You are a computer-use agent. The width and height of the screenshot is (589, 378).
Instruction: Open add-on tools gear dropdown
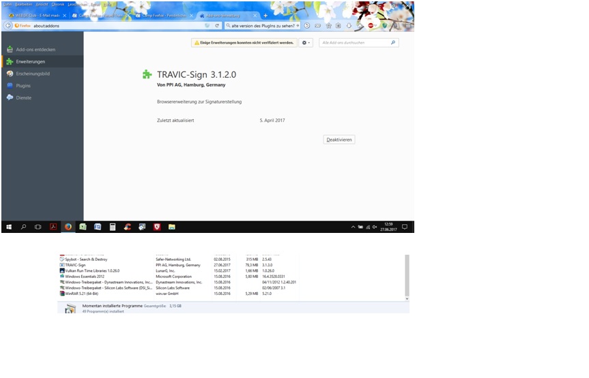(306, 42)
